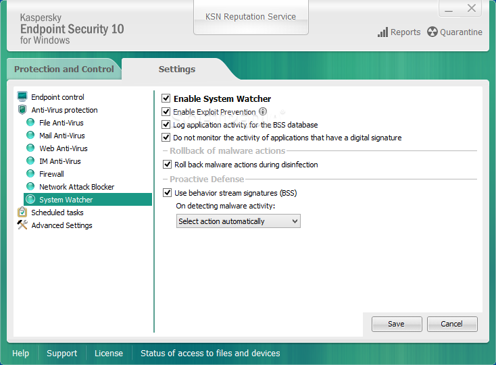496x365 pixels.
Task: Click the Advanced Settings tools icon
Action: pos(22,225)
